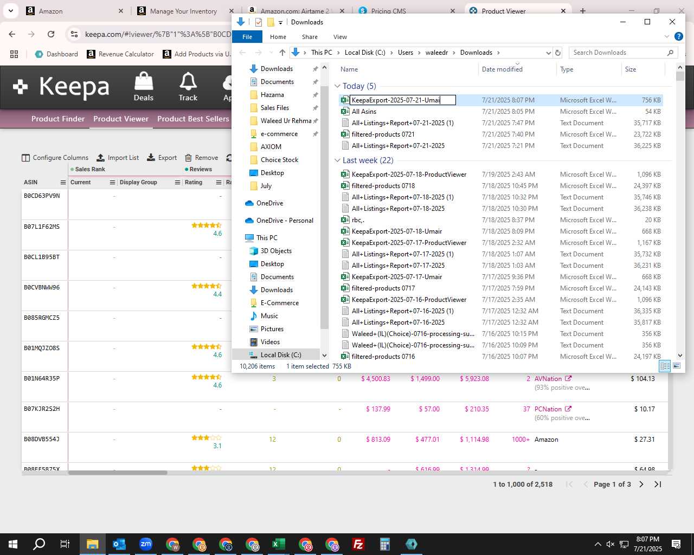Screen dimensions: 694x555
Task: Open File menu in Explorer
Action: click(247, 37)
